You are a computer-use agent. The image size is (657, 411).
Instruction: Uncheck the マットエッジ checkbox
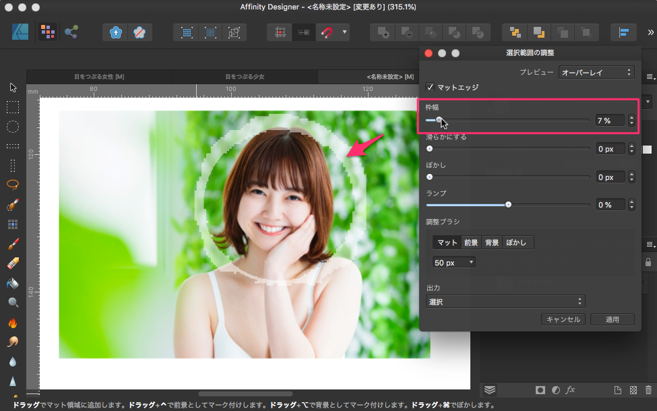[431, 88]
